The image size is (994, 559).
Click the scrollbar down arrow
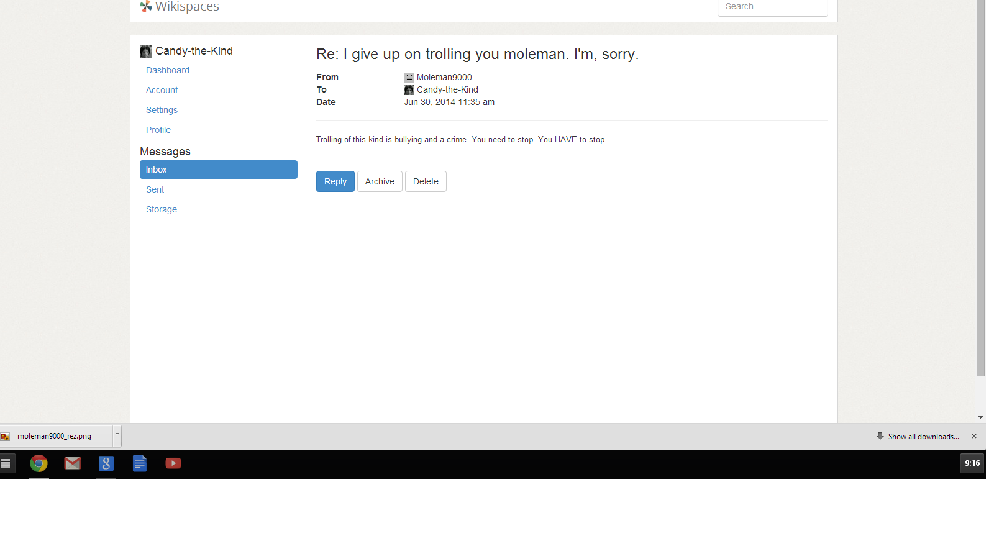980,417
